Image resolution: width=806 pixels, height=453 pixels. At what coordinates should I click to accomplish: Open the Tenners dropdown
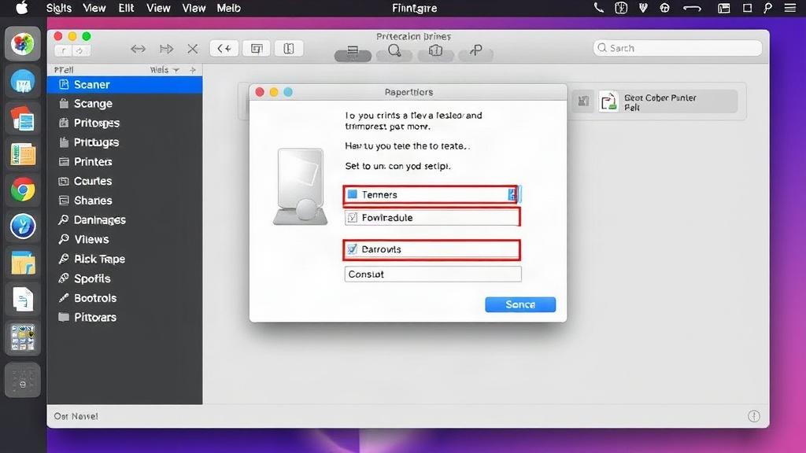pos(431,195)
